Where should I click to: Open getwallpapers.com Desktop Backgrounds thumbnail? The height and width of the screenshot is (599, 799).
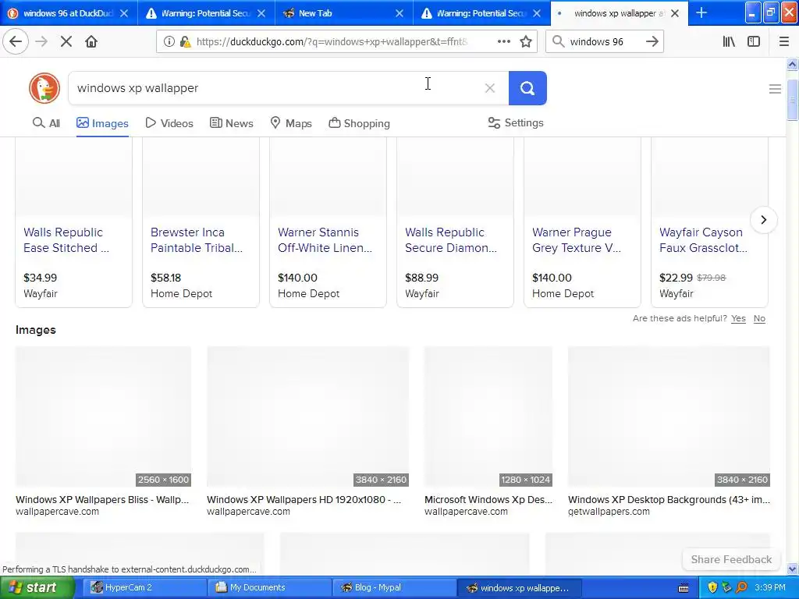click(669, 416)
